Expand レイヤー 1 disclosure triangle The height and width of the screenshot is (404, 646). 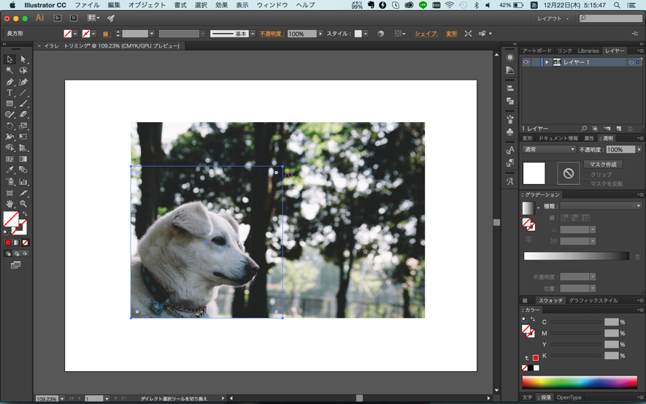pyautogui.click(x=547, y=63)
